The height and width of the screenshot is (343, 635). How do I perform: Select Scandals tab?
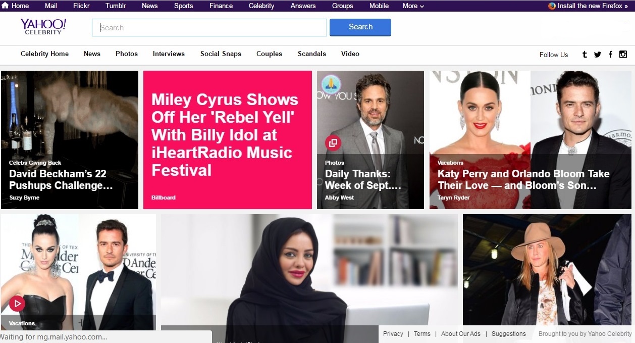coord(312,54)
